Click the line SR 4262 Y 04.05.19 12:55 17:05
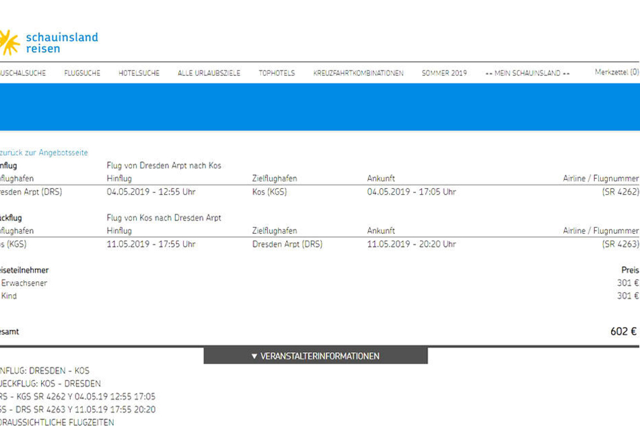The height and width of the screenshot is (426, 640). click(77, 396)
